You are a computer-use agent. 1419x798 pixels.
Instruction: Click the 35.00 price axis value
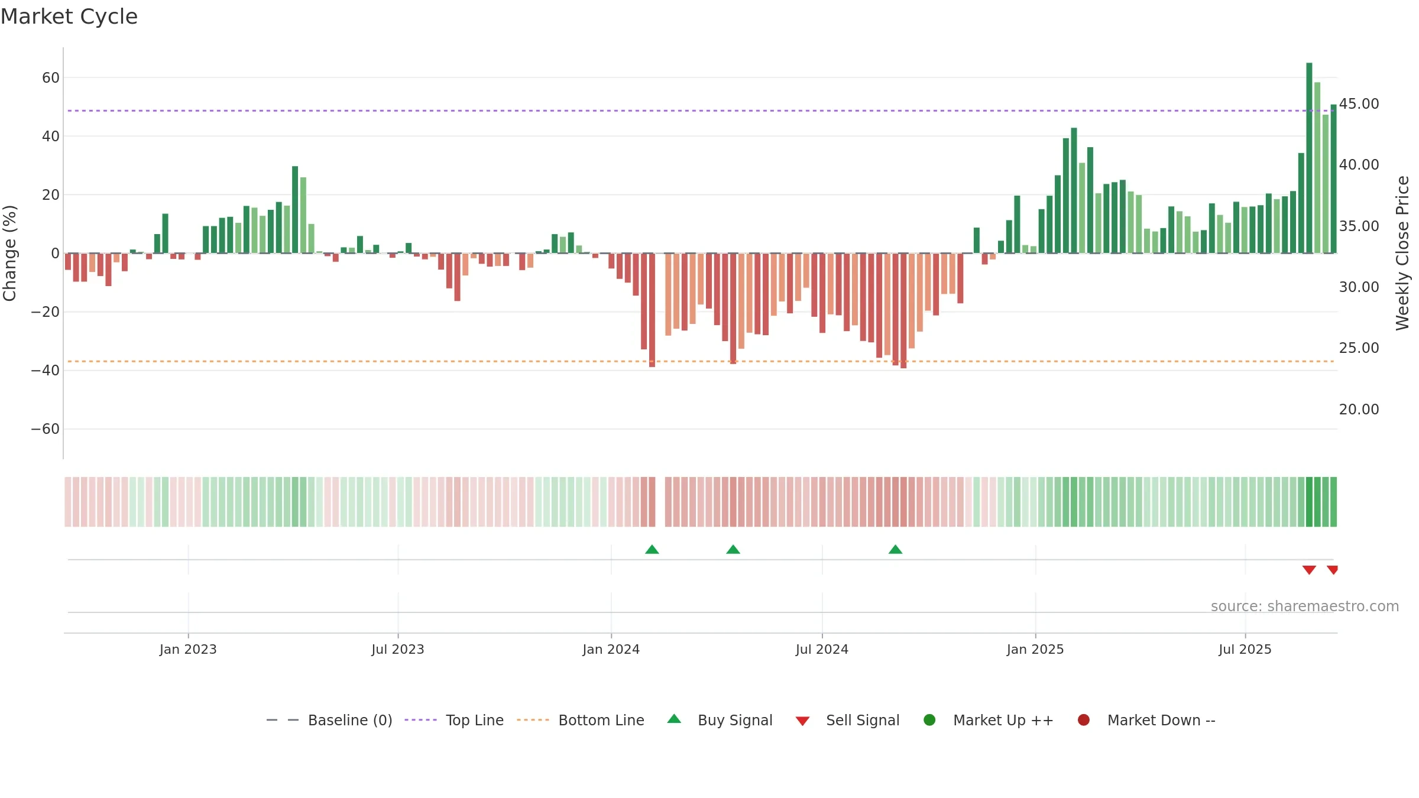[x=1359, y=226]
